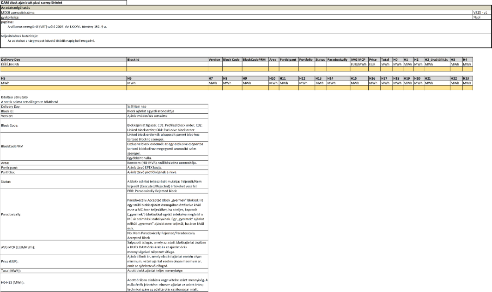Click the 'Konstans (HU-MVR), szállítási zóna azonosítója' description
This screenshot has height=292, width=492.
click(168, 163)
